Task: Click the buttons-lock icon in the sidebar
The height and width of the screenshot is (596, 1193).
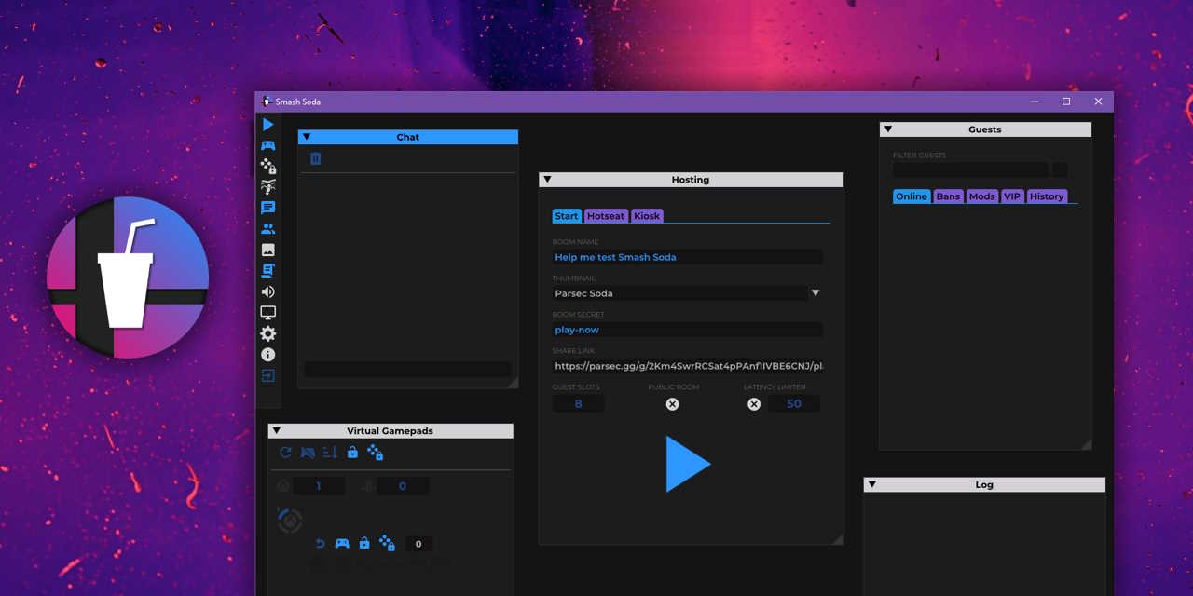Action: [x=268, y=167]
